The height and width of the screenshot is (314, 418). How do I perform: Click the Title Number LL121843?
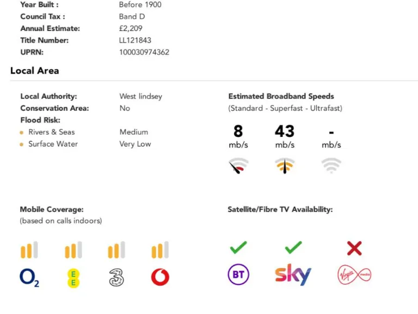click(135, 40)
